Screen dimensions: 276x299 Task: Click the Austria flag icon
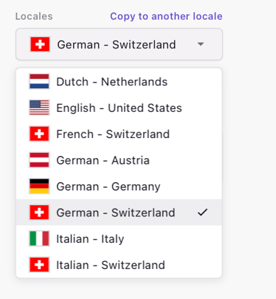39,160
